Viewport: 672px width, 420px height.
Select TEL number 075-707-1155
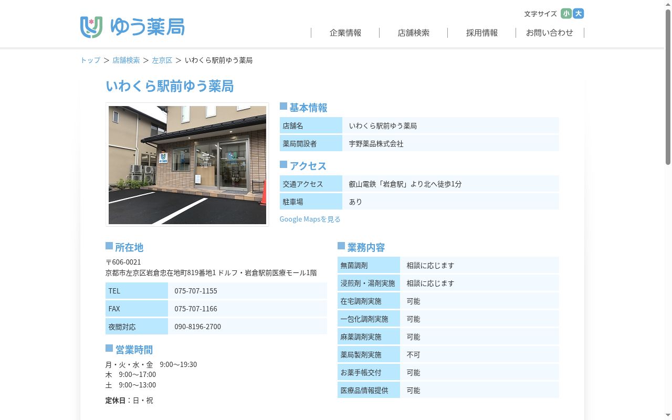tap(196, 291)
